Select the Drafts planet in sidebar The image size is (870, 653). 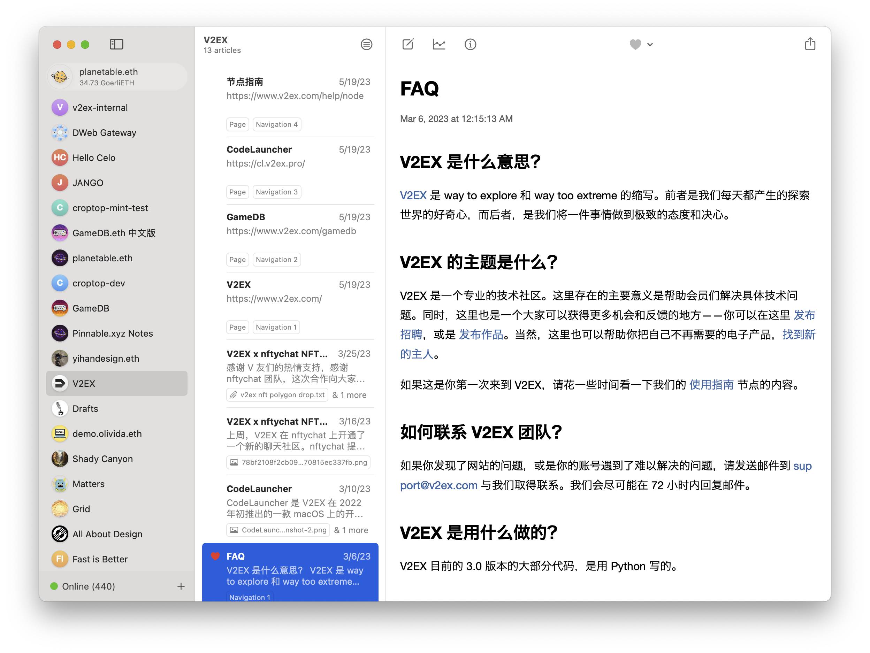click(x=85, y=408)
